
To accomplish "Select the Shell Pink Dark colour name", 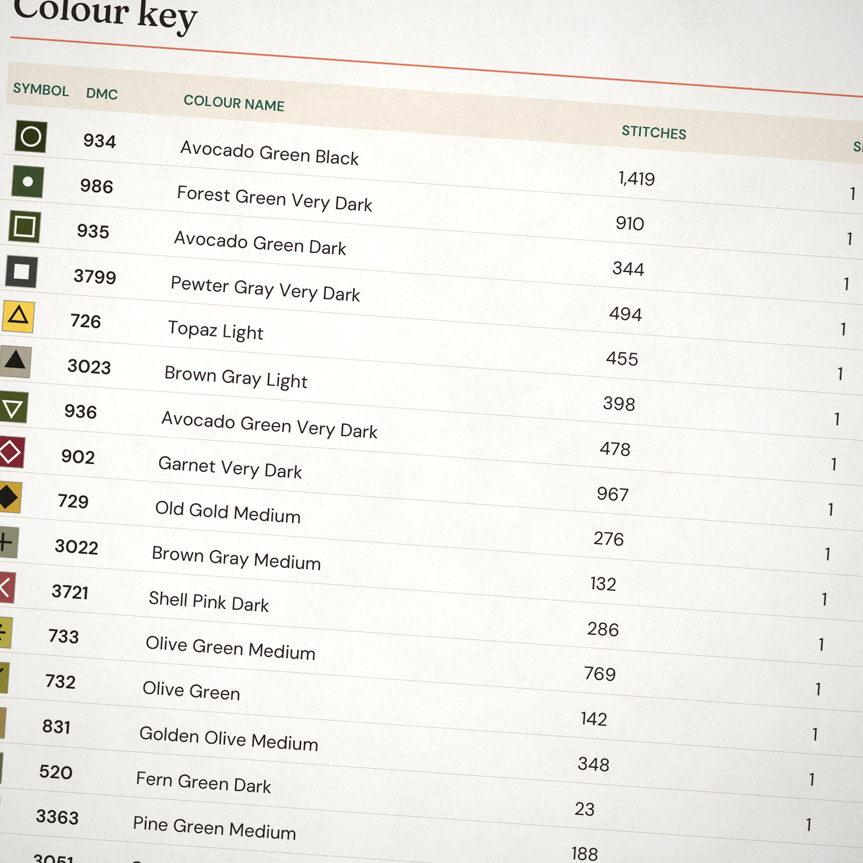I will pos(209,601).
